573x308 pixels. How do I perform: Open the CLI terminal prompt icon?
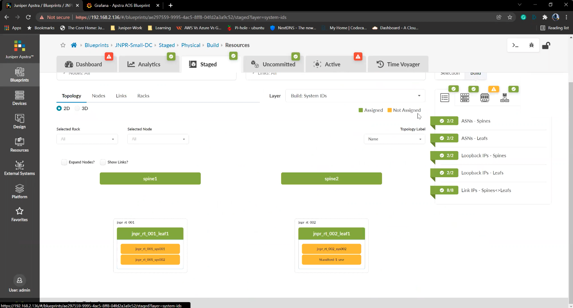[x=515, y=45]
